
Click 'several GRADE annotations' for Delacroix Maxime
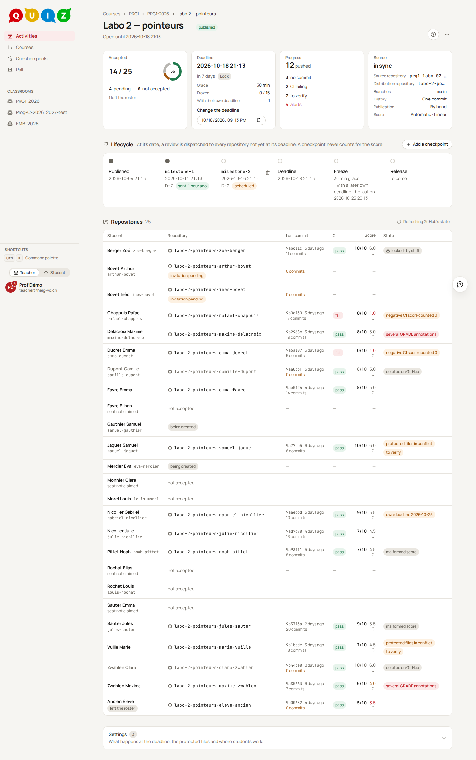click(411, 334)
